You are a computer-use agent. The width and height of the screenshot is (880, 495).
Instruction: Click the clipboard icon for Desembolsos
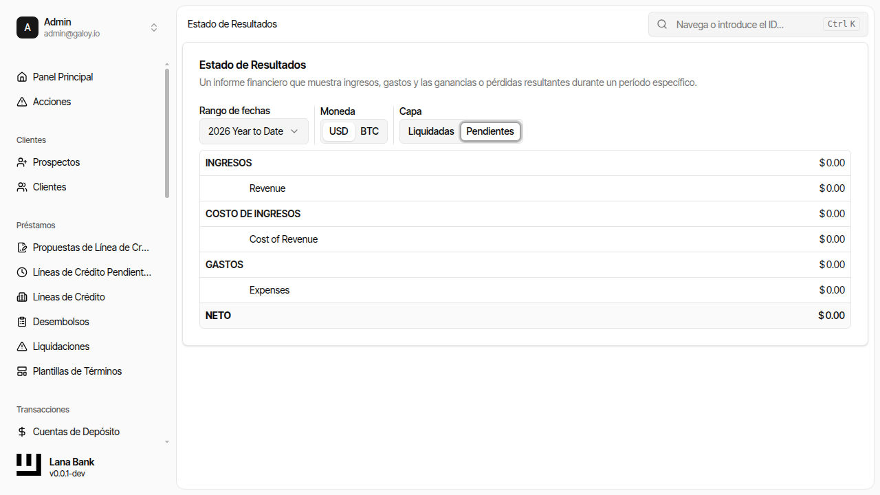coord(22,322)
